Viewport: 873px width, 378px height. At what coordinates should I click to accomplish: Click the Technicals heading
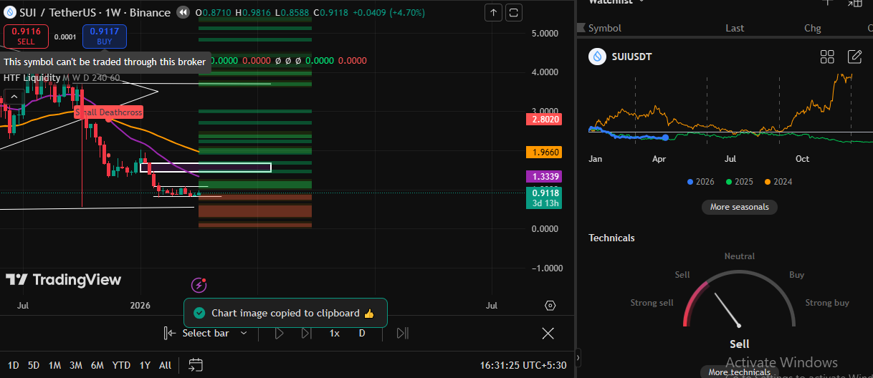tap(611, 238)
